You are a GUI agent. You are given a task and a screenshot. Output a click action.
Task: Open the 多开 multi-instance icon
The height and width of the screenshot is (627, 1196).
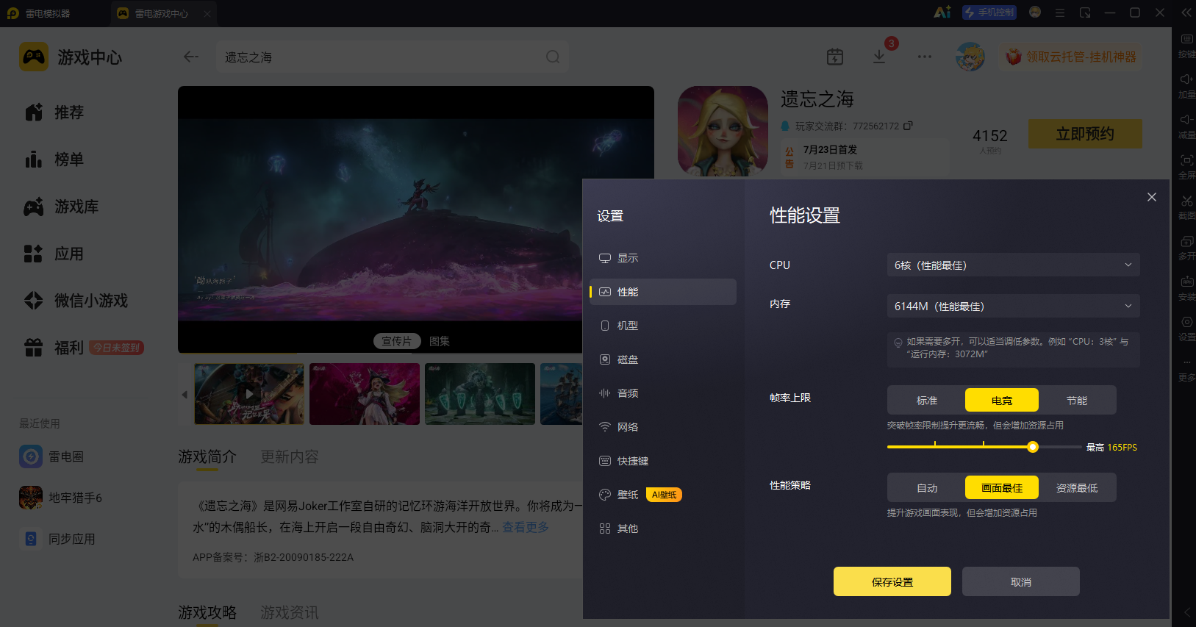click(1186, 241)
